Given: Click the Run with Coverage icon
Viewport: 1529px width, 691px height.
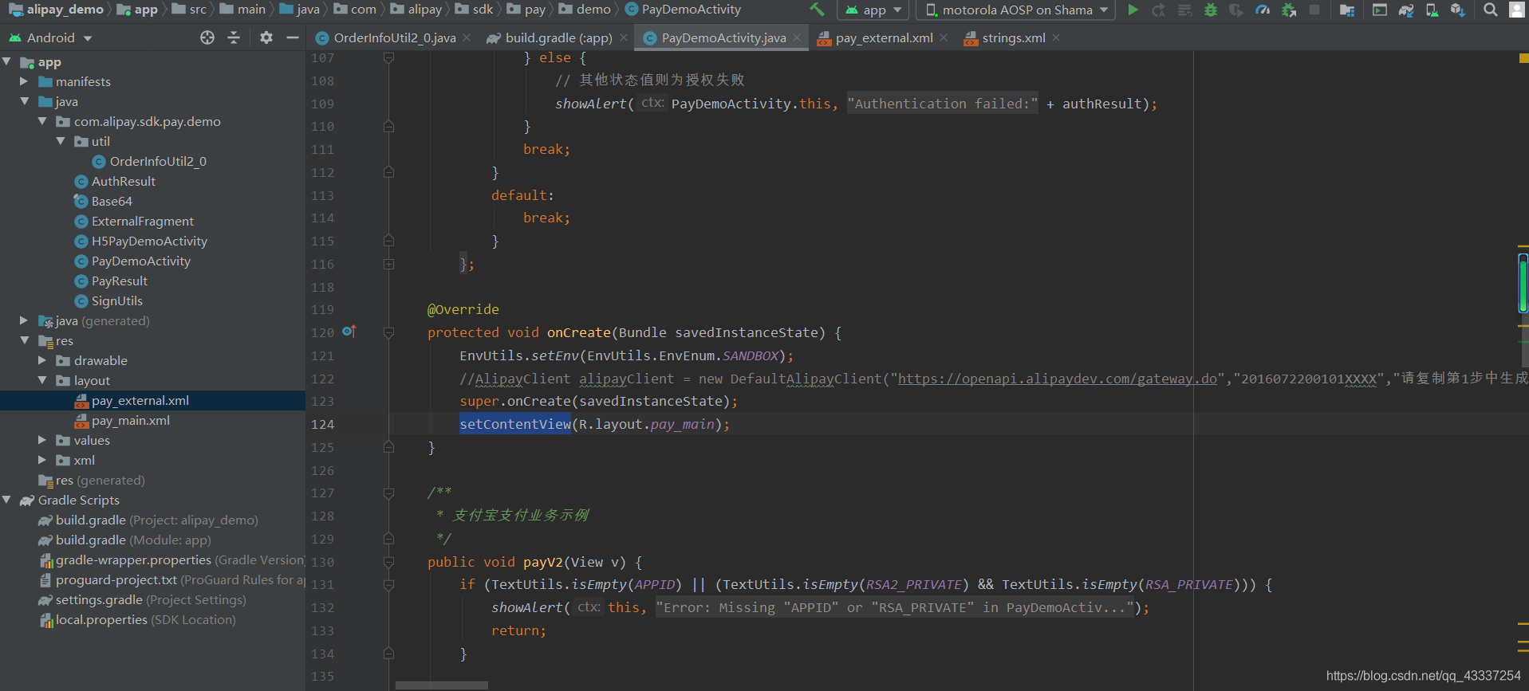Looking at the screenshot, I should [x=1236, y=10].
